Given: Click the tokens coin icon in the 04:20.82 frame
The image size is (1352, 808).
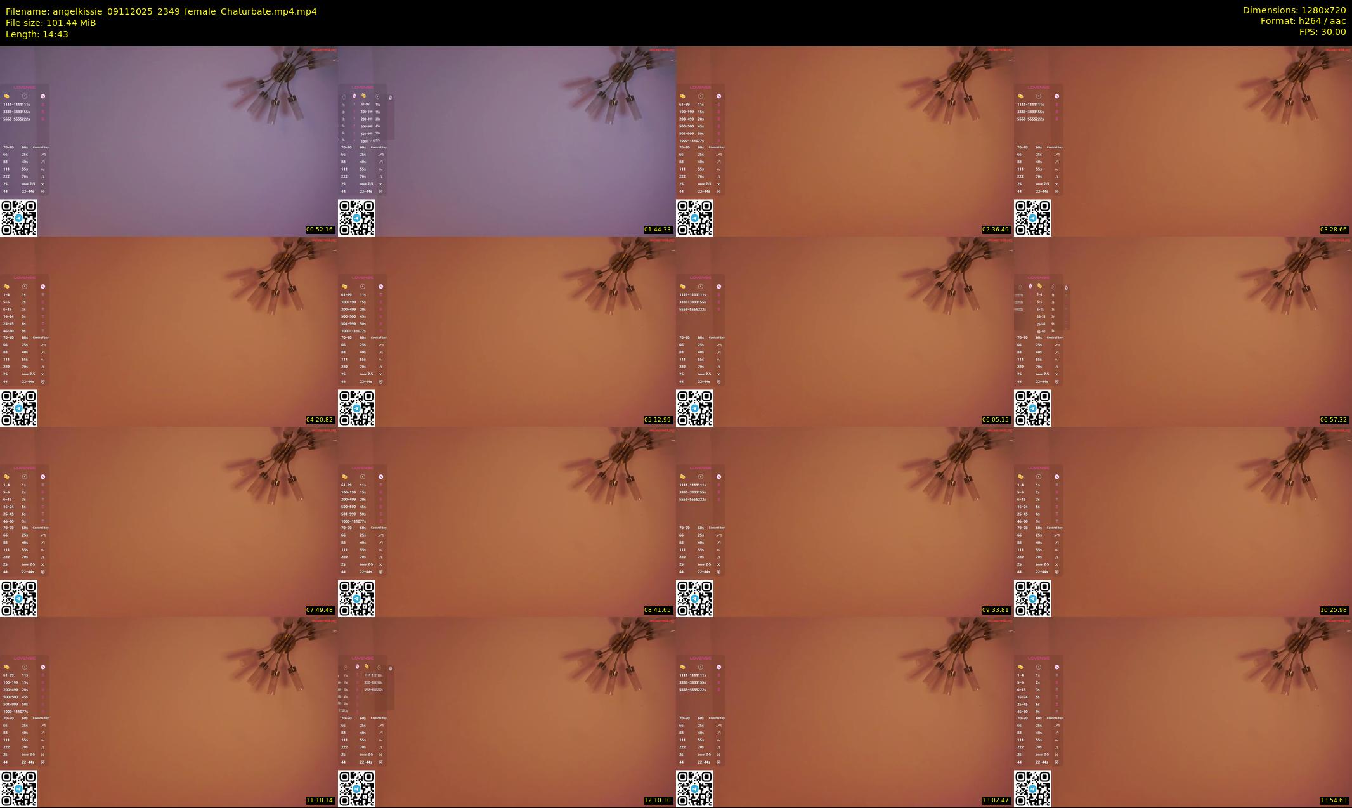Looking at the screenshot, I should pyautogui.click(x=6, y=287).
